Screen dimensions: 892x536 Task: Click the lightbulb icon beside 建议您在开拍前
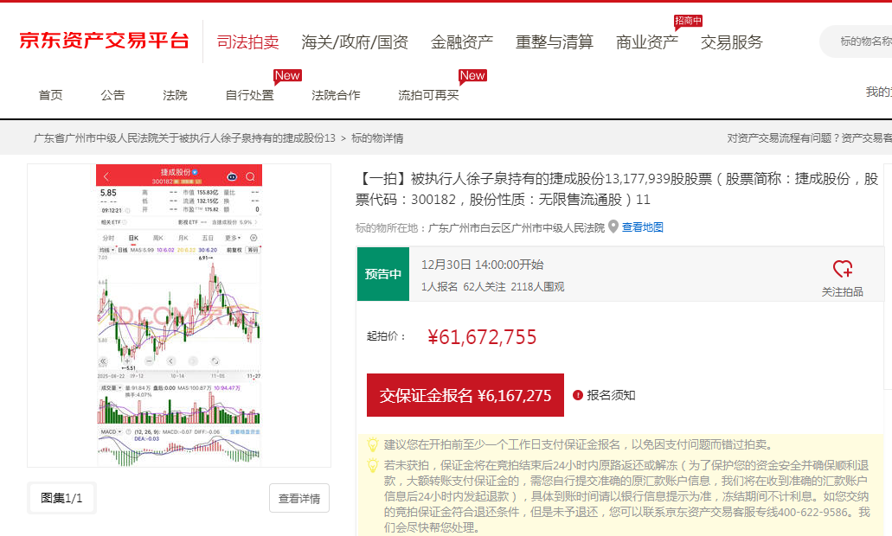click(373, 444)
